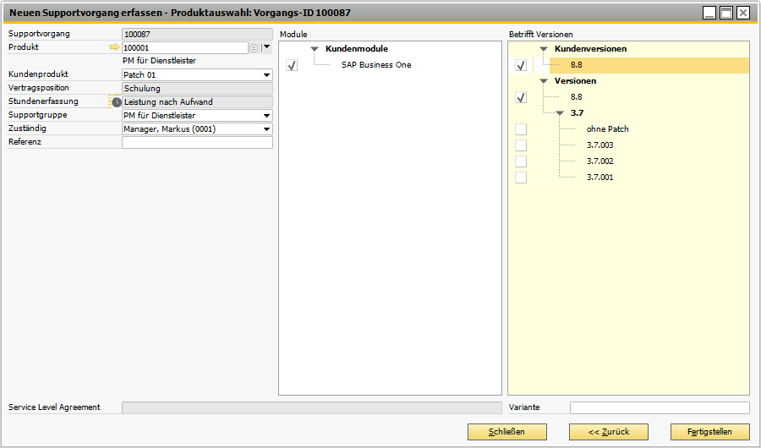Image resolution: width=761 pixels, height=448 pixels.
Task: Open the Kundenprodukt dropdown
Action: pyautogui.click(x=267, y=75)
